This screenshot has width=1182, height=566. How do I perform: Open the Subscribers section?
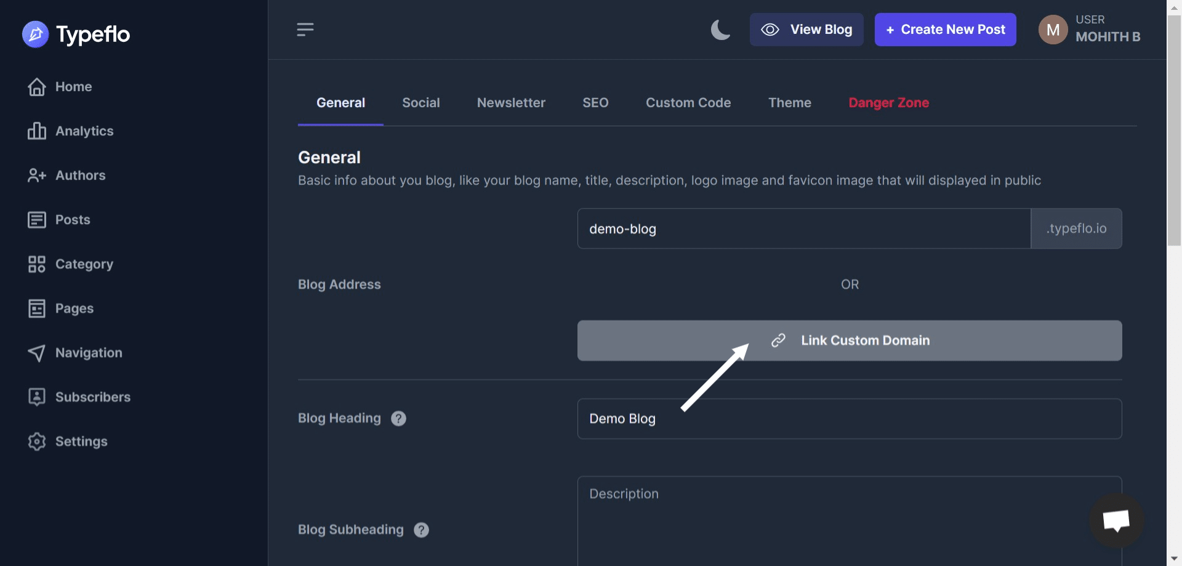pos(93,397)
